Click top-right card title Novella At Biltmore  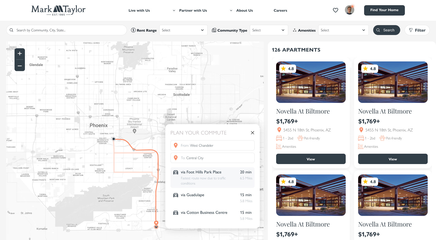385,111
